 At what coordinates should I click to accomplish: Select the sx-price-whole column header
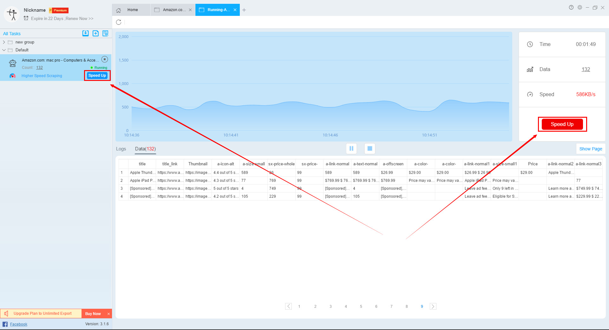tap(282, 164)
